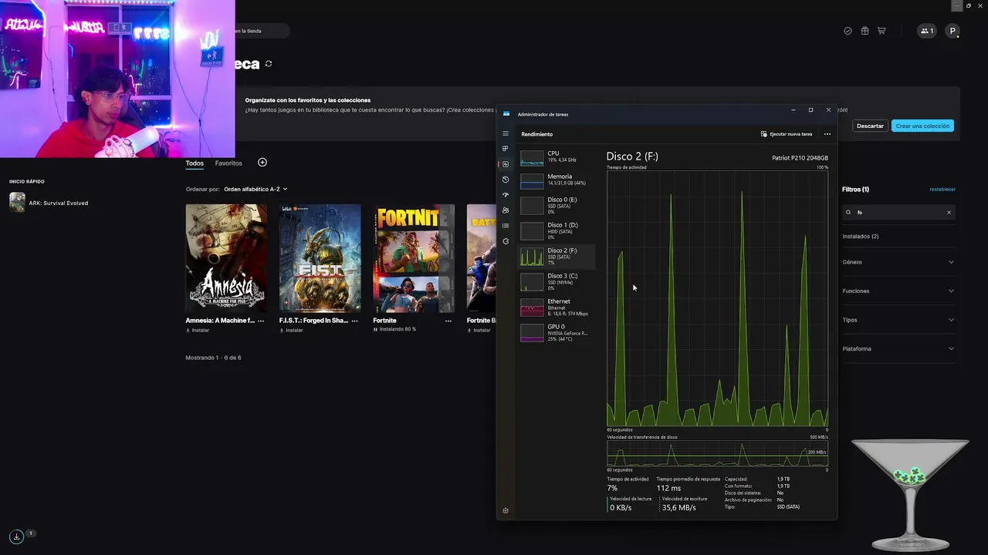Screen dimensions: 988x555
Task: Open Fortnite game cover thumbnail
Action: tap(414, 257)
